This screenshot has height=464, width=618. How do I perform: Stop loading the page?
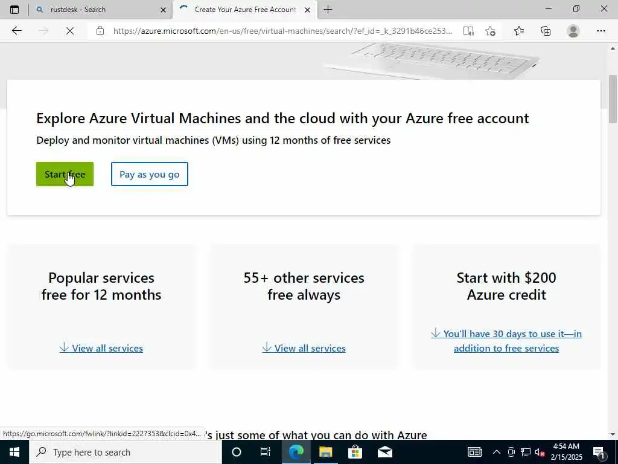pyautogui.click(x=70, y=31)
